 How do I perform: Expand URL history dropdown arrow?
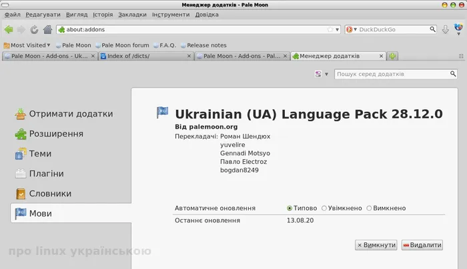point(337,29)
